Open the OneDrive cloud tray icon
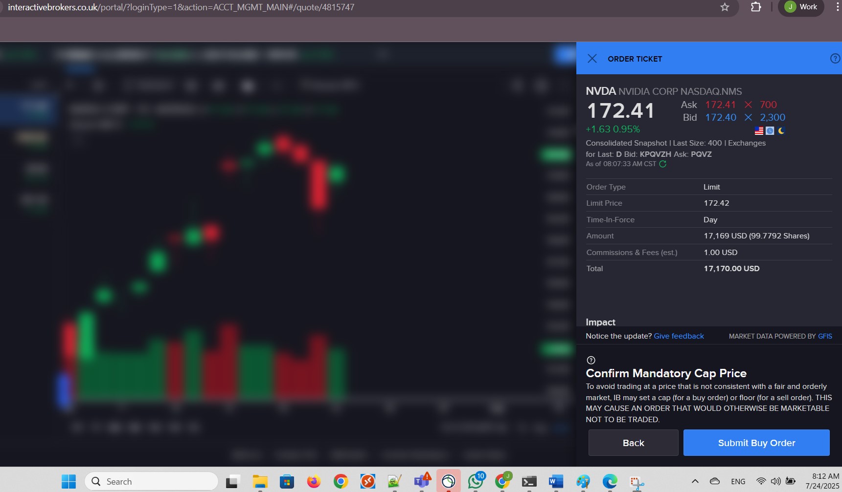 (x=715, y=481)
